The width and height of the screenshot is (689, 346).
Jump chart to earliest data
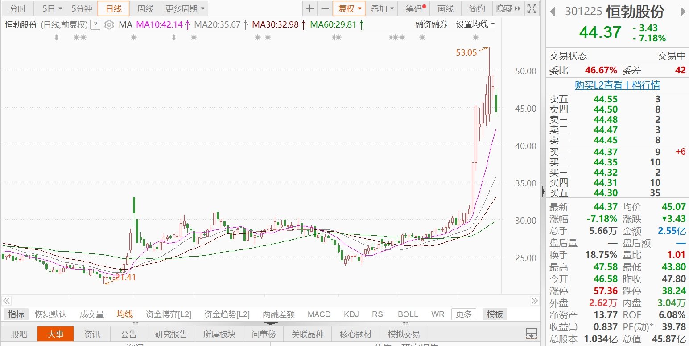(x=7, y=300)
